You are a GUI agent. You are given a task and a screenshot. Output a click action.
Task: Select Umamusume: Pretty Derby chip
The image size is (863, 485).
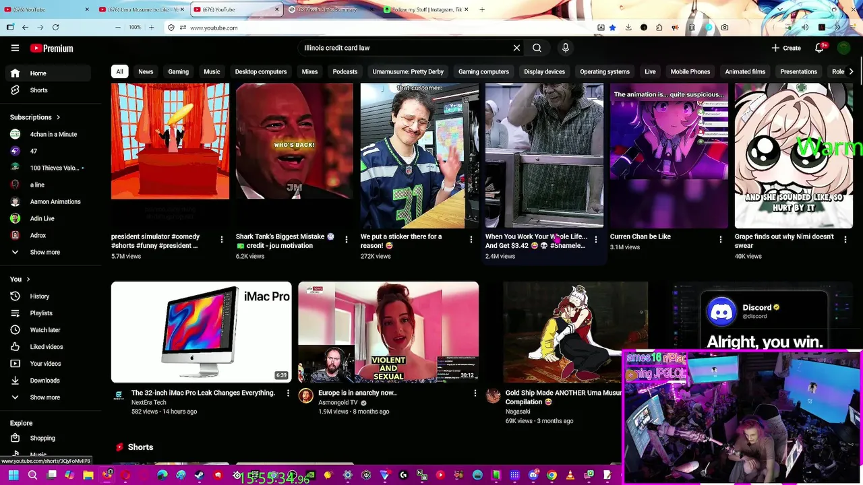point(408,71)
